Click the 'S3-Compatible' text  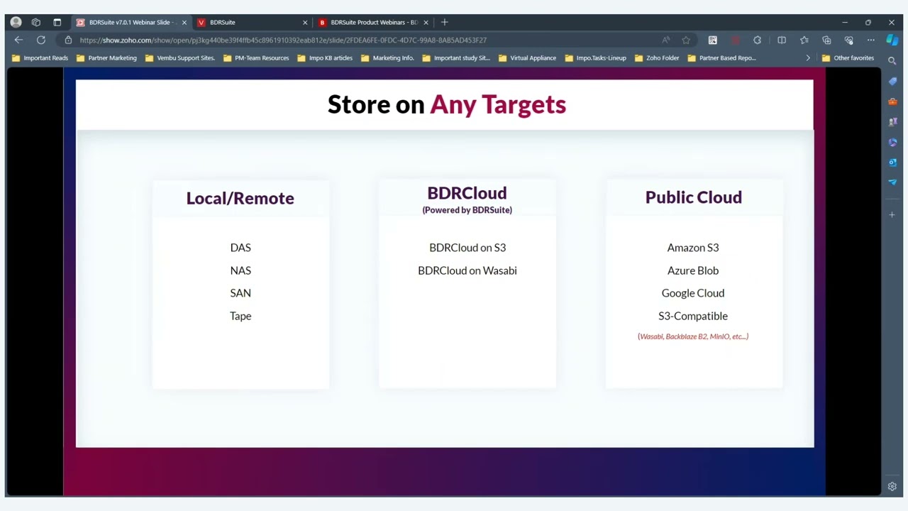(693, 316)
